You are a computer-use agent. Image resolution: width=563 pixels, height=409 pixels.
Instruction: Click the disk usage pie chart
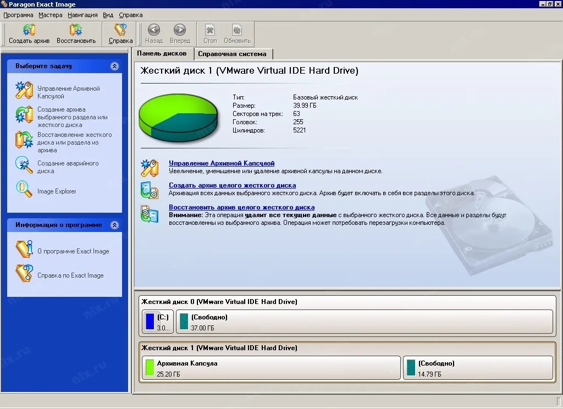[x=179, y=118]
